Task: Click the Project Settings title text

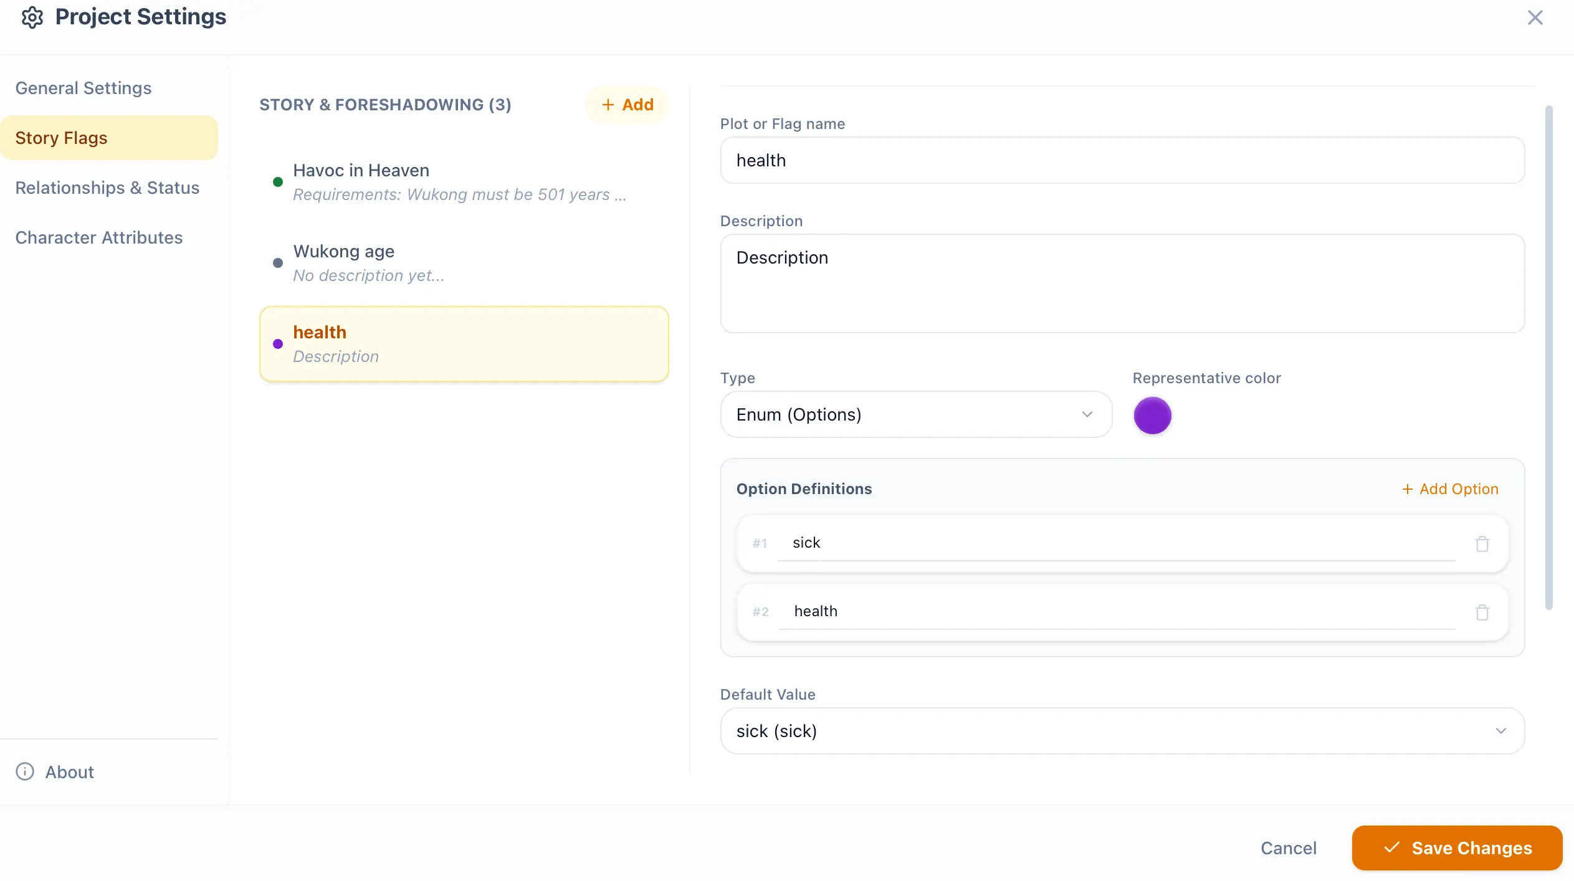Action: [x=141, y=17]
